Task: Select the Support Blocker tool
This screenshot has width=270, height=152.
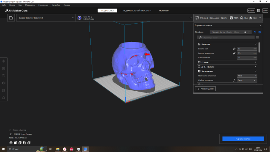Action: point(4,98)
